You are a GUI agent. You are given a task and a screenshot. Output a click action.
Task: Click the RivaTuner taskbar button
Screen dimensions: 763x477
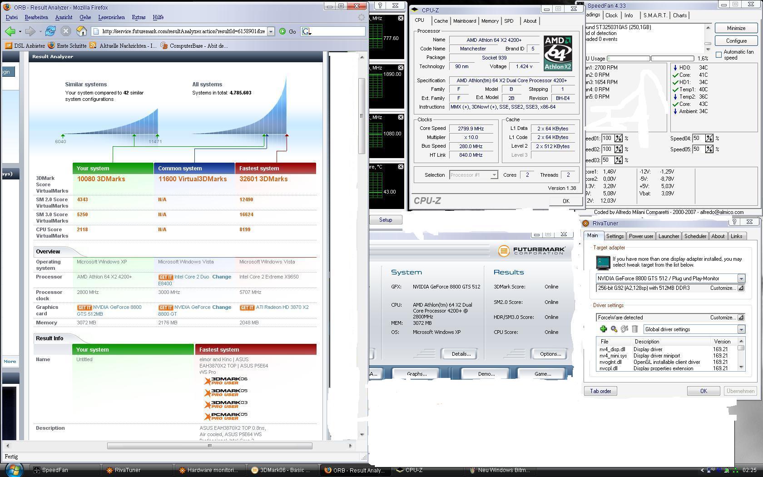[137, 470]
